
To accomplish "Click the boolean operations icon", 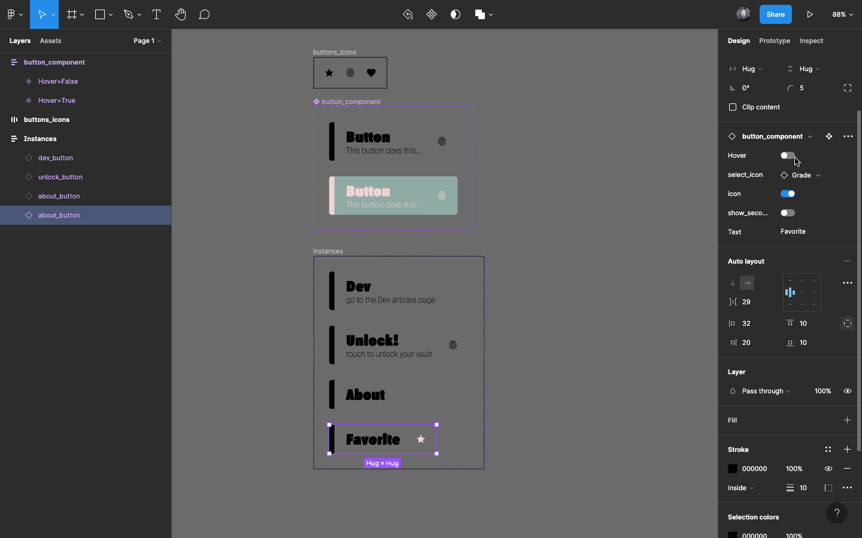I will click(x=480, y=14).
